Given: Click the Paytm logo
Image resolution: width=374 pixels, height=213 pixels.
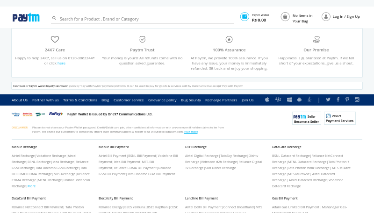Looking at the screenshot, I should (x=26, y=17).
